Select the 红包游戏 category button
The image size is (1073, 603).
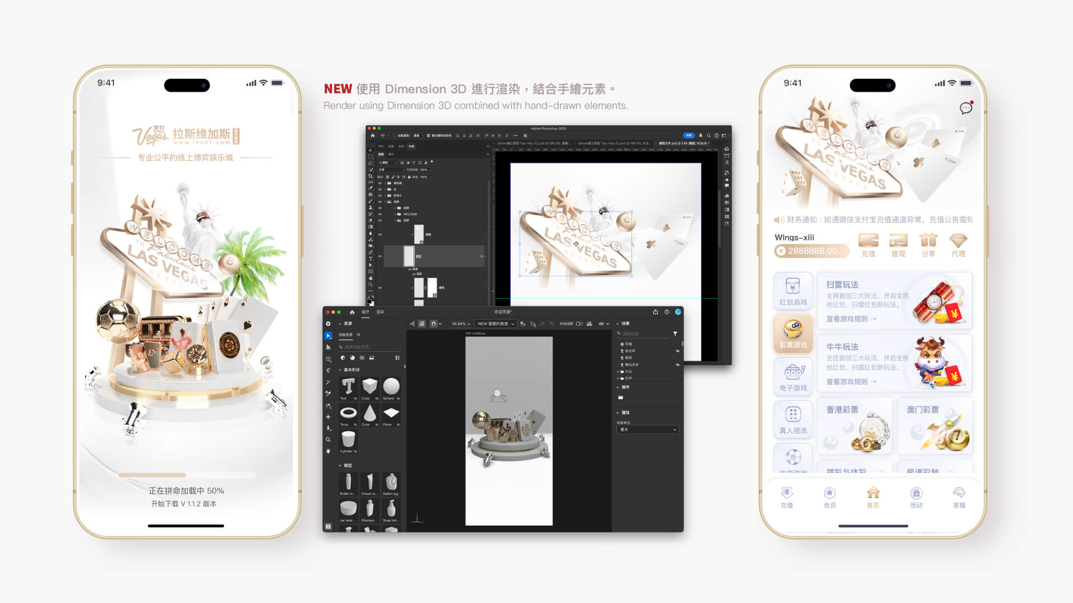click(793, 291)
